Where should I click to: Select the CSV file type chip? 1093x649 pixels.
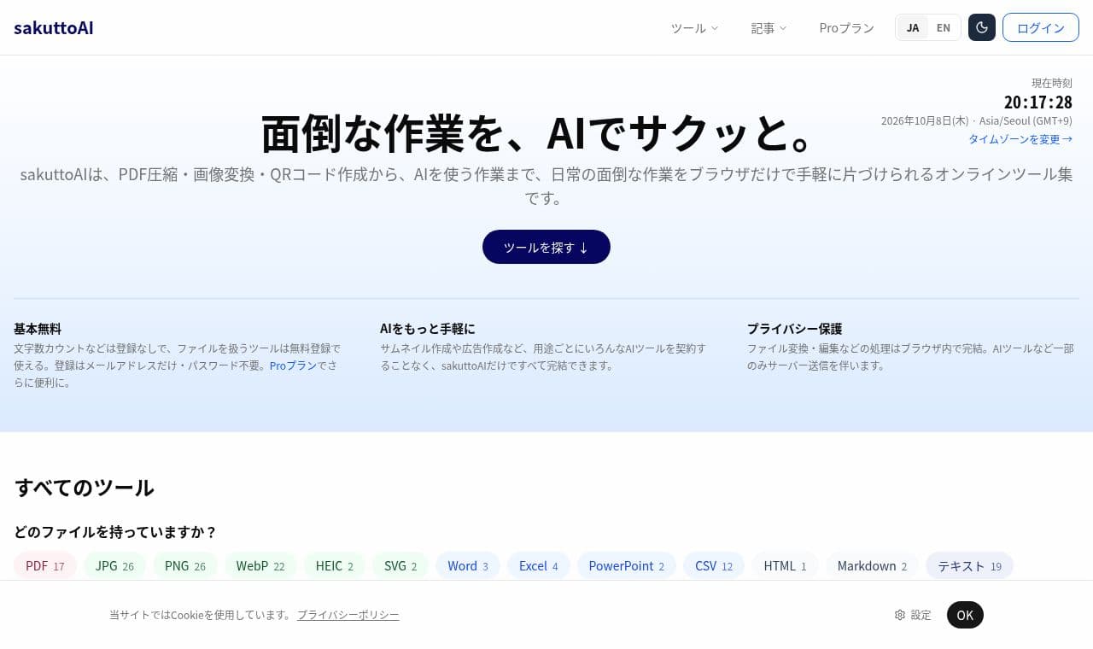(714, 565)
